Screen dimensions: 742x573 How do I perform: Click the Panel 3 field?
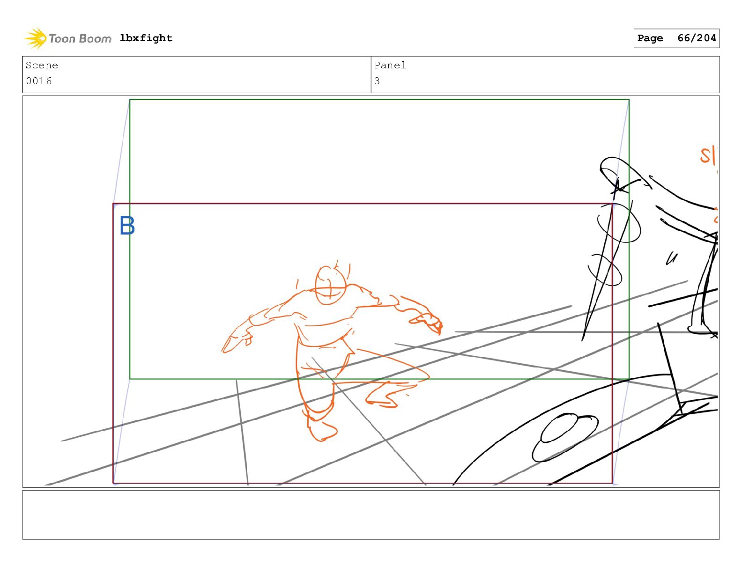545,74
